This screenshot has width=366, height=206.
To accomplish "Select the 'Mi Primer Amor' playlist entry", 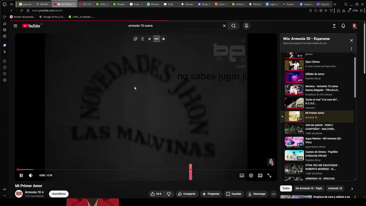I will tap(317, 116).
